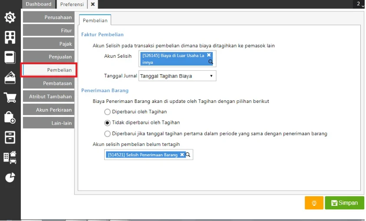Open the Penjualan preferences section

tap(48, 57)
